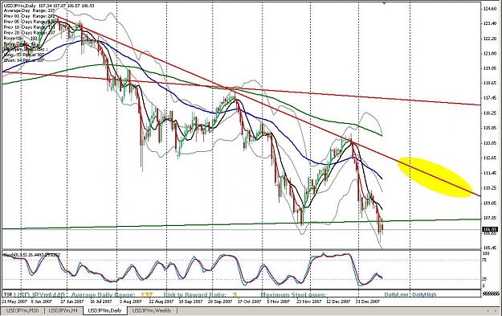Click the 3 Aug 2007 date label
502x316 pixels.
(x=130, y=302)
